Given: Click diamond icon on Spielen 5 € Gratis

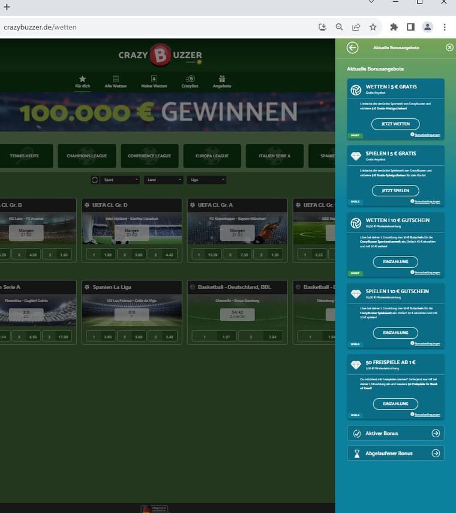Looking at the screenshot, I should pos(356,156).
